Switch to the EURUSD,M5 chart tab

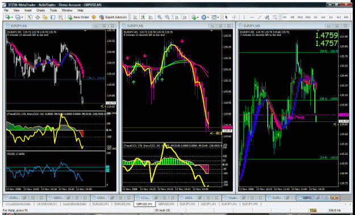point(123,204)
